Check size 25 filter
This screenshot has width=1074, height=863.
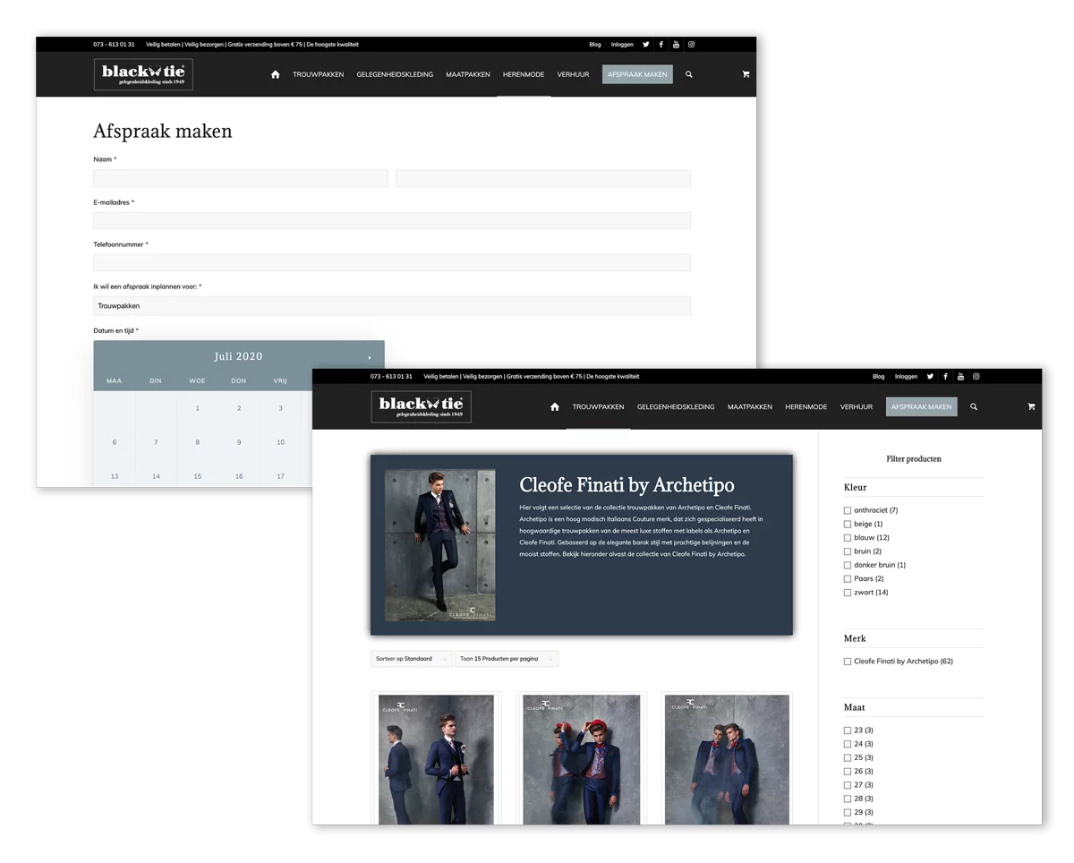[x=848, y=757]
